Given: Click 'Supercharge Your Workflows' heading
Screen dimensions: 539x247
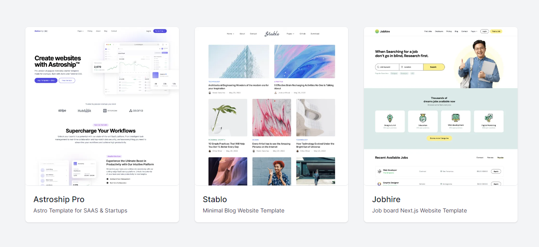Looking at the screenshot, I should pos(101,131).
